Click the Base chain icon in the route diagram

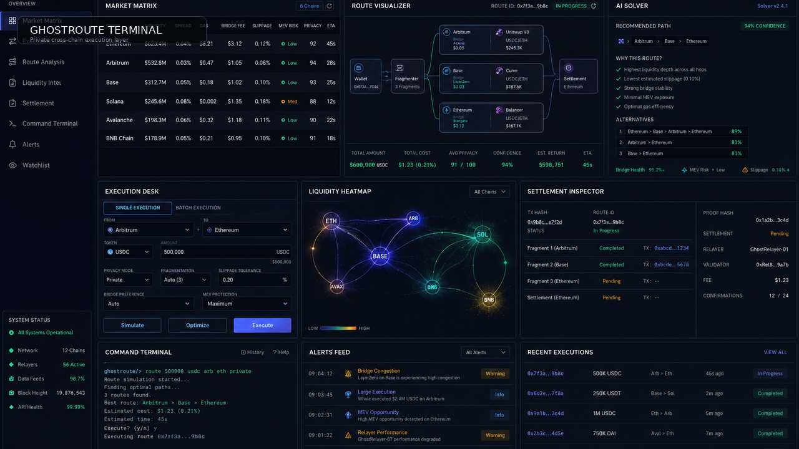tap(446, 70)
